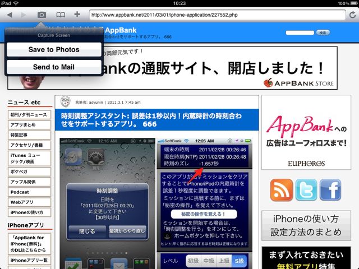Click the 10:23 status bar clock
Image resolution: width=359 pixels, height=269 pixels.
(179, 3)
